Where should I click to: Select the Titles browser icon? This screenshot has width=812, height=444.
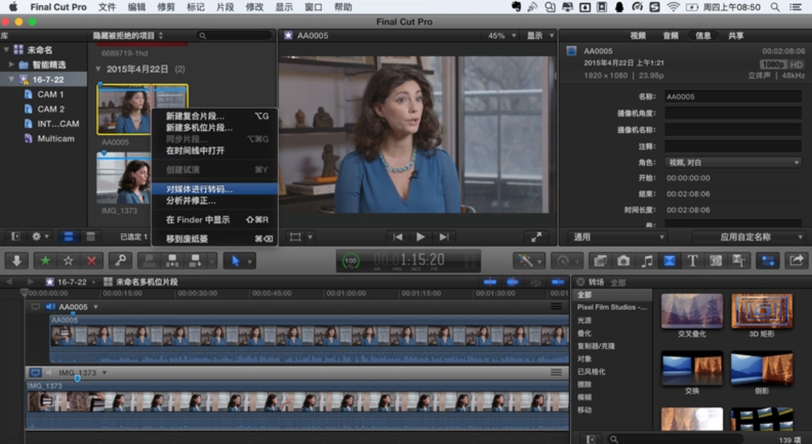693,261
